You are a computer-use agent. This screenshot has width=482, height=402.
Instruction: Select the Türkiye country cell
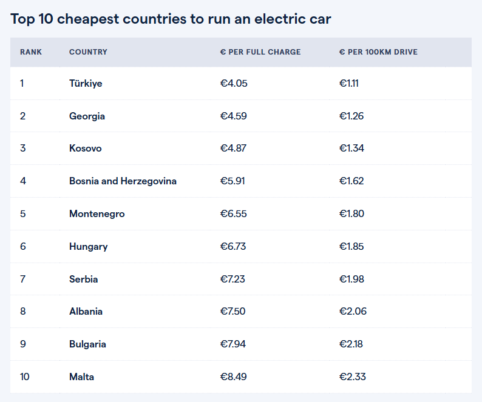(86, 83)
